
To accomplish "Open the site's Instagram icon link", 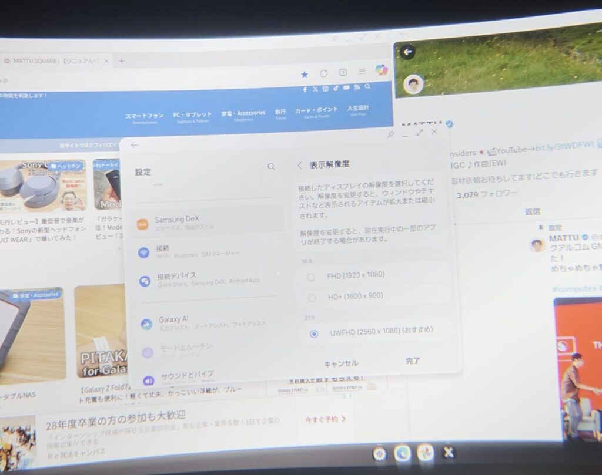I will click(x=326, y=89).
